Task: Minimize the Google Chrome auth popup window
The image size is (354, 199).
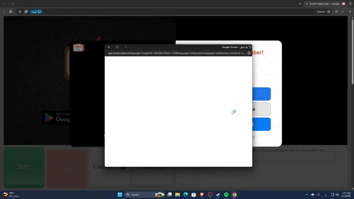Action: (x=126, y=47)
